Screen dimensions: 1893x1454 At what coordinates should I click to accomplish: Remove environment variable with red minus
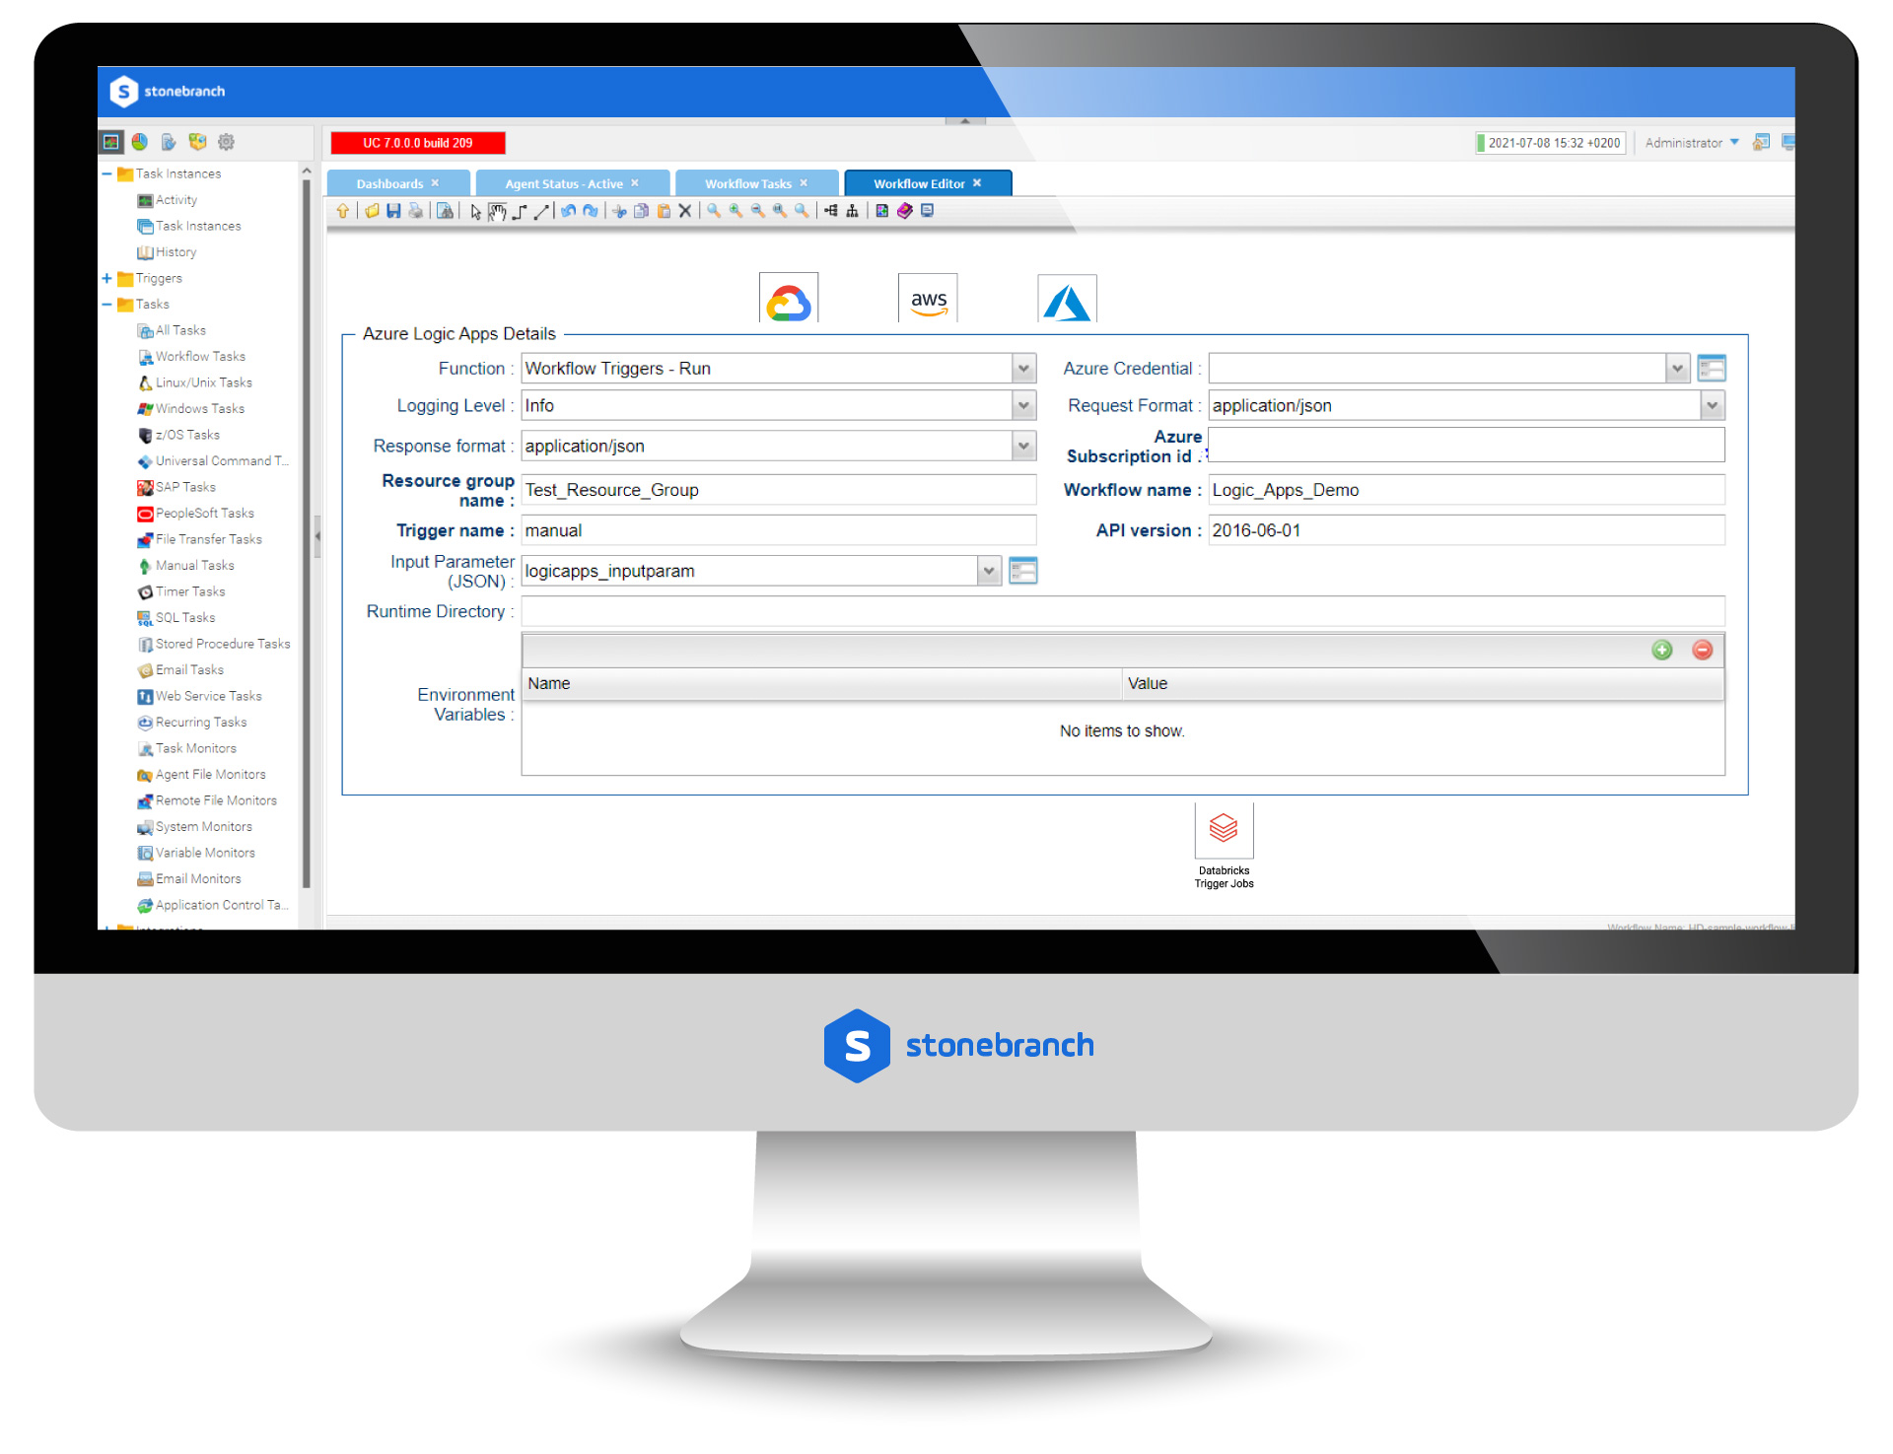[1702, 650]
